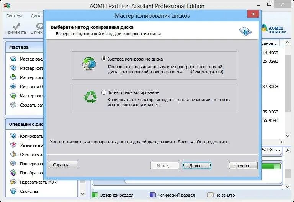The image size is (294, 202).
Task: Select the sector-by-sector copy radio button
Action: (x=104, y=92)
